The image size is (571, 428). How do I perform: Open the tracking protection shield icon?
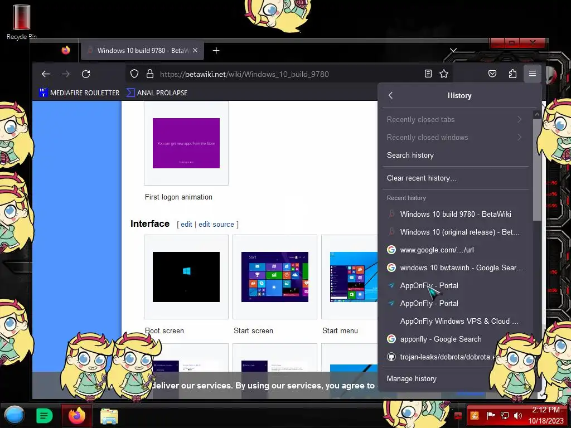pos(134,74)
